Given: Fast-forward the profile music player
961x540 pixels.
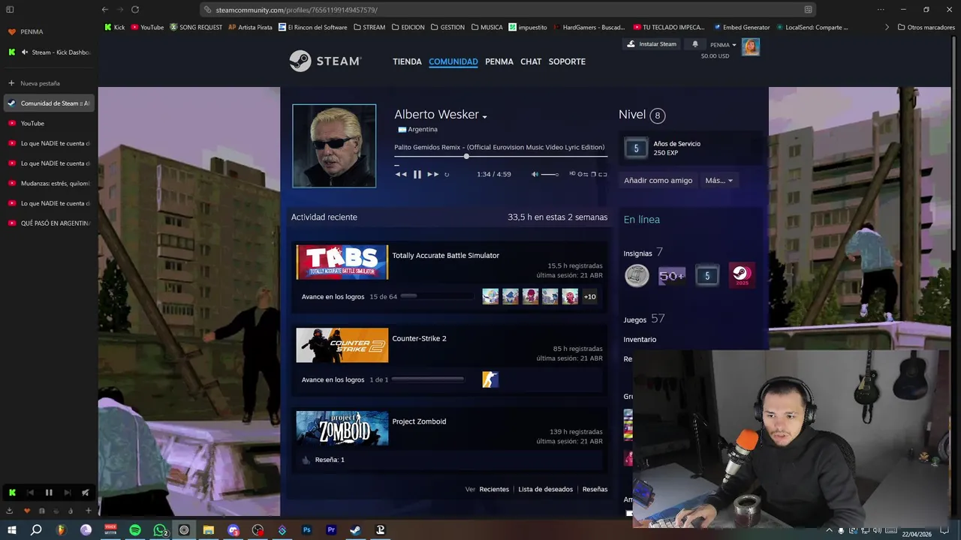Looking at the screenshot, I should point(433,174).
